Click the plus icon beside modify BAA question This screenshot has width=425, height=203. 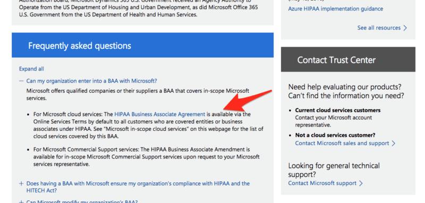pos(21,201)
